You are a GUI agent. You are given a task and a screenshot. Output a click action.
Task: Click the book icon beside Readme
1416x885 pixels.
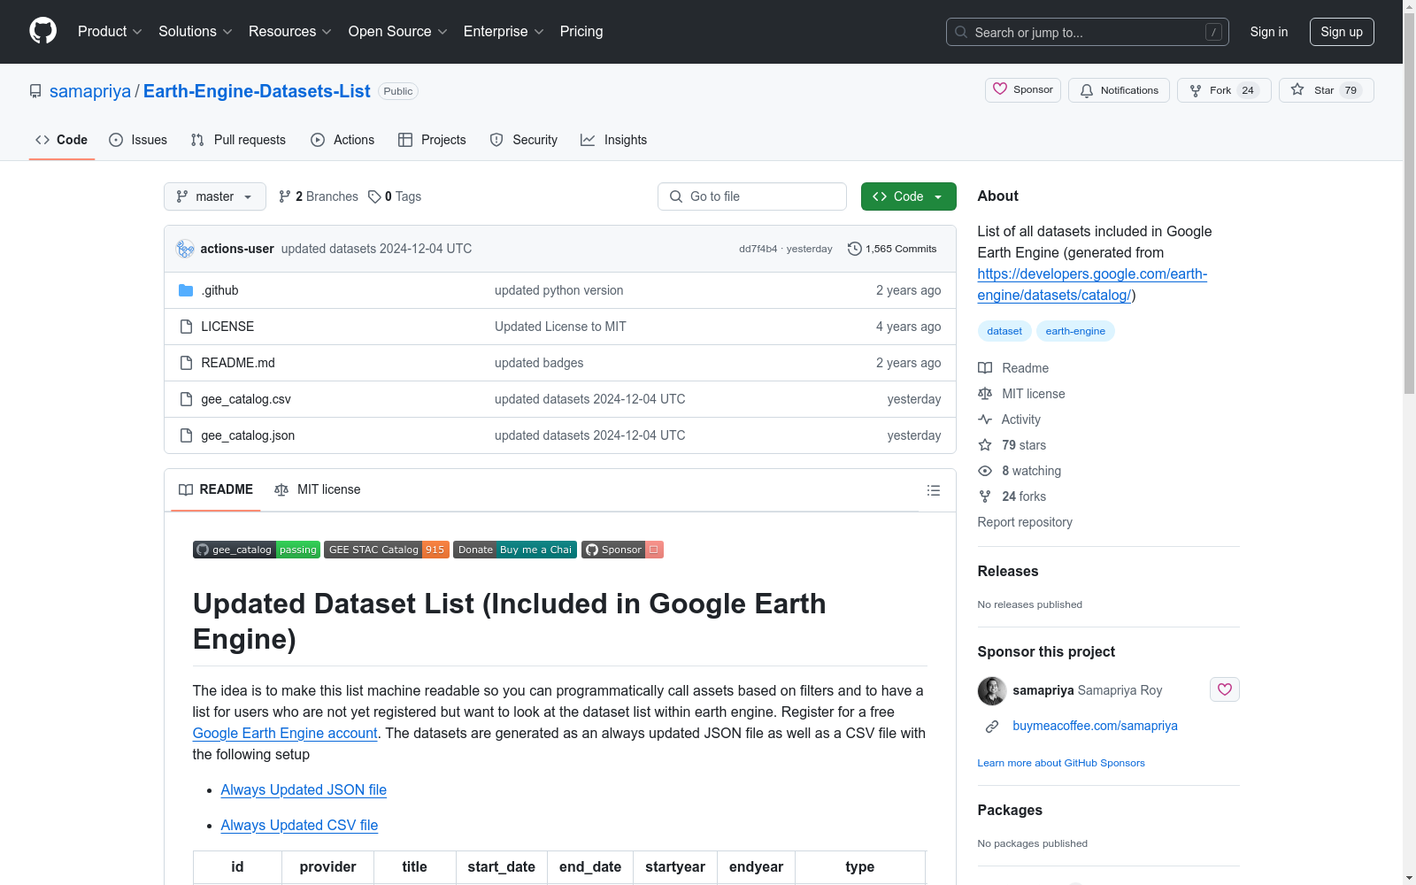(x=985, y=368)
